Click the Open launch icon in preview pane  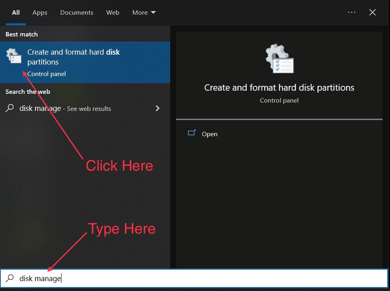pos(192,133)
